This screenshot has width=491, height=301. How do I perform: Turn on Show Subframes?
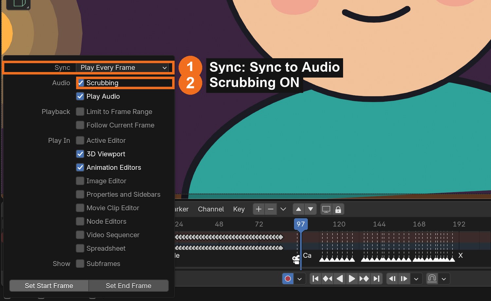[80, 264]
